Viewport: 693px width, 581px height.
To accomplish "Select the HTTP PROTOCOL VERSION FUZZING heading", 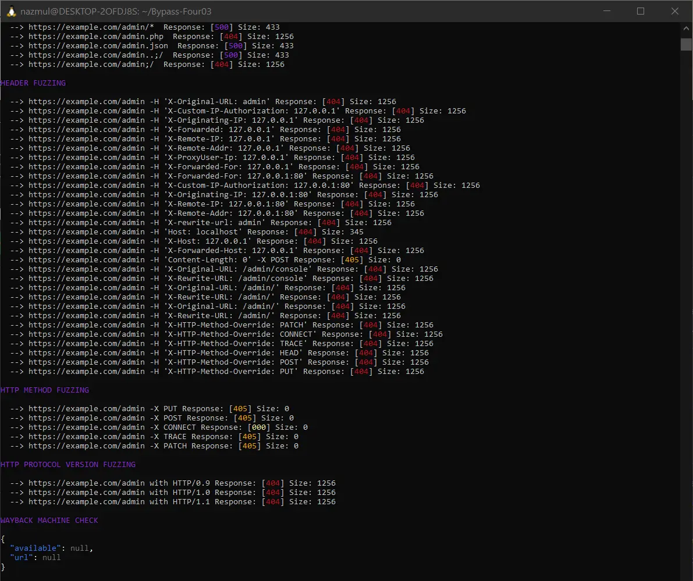I will 68,464.
